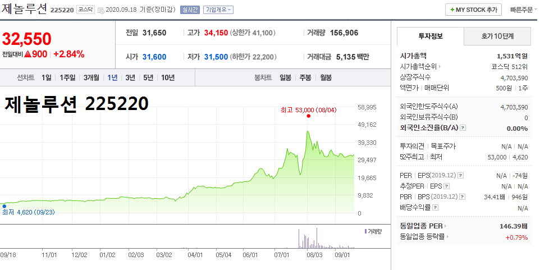Click the 고가 value 34,150
Screen dimensions: 540x270
click(x=216, y=33)
